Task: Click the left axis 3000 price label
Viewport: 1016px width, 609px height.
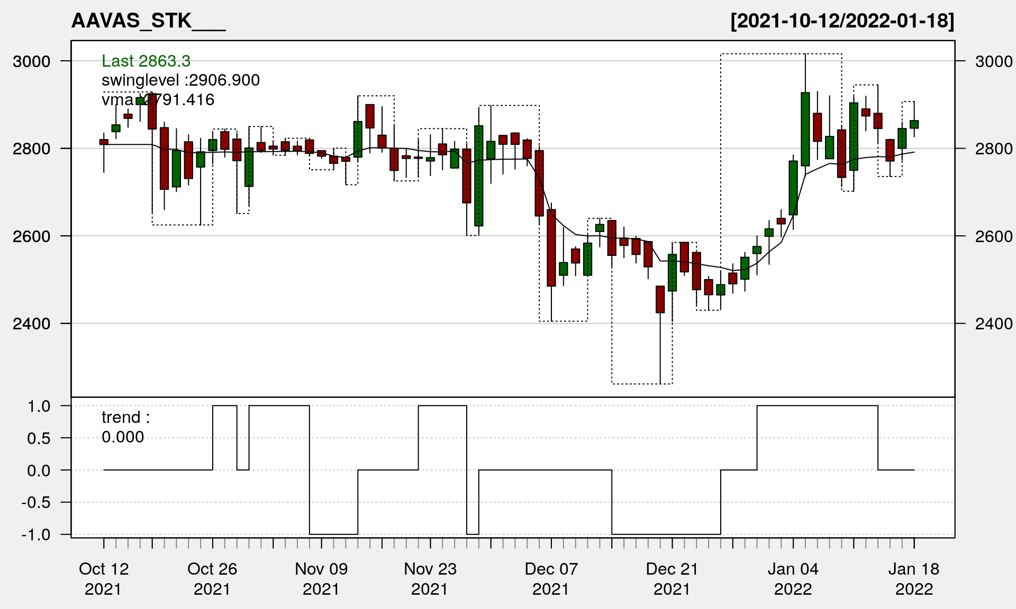Action: pos(32,61)
